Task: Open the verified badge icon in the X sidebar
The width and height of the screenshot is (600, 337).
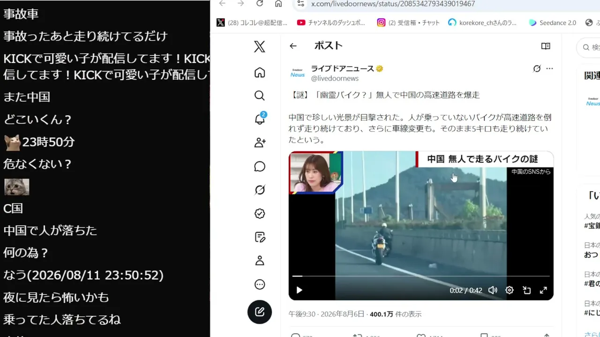Action: point(260,213)
